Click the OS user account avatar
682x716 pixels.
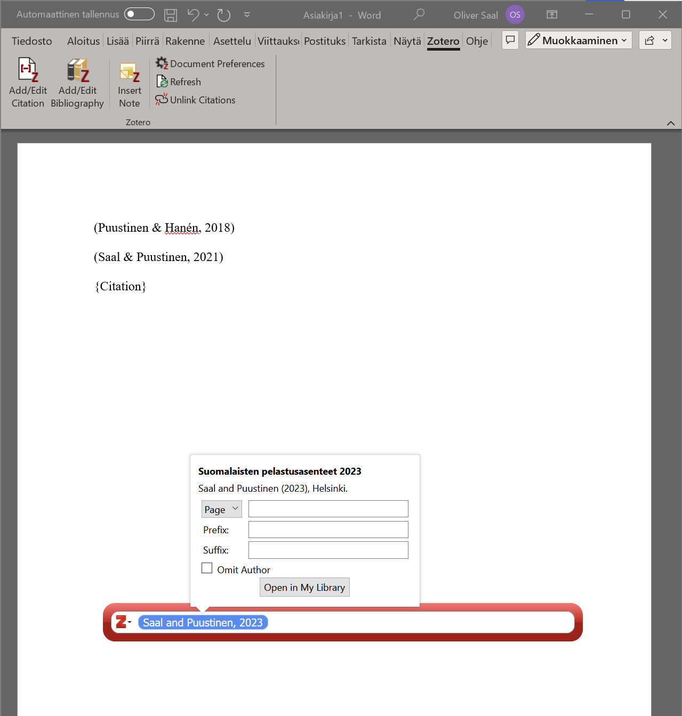tap(515, 15)
